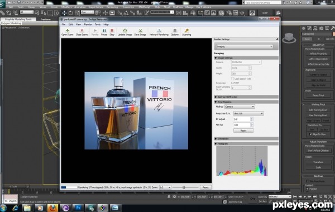Open the Response func dropdown
Screen dimensions: 335x212
tap(248, 113)
